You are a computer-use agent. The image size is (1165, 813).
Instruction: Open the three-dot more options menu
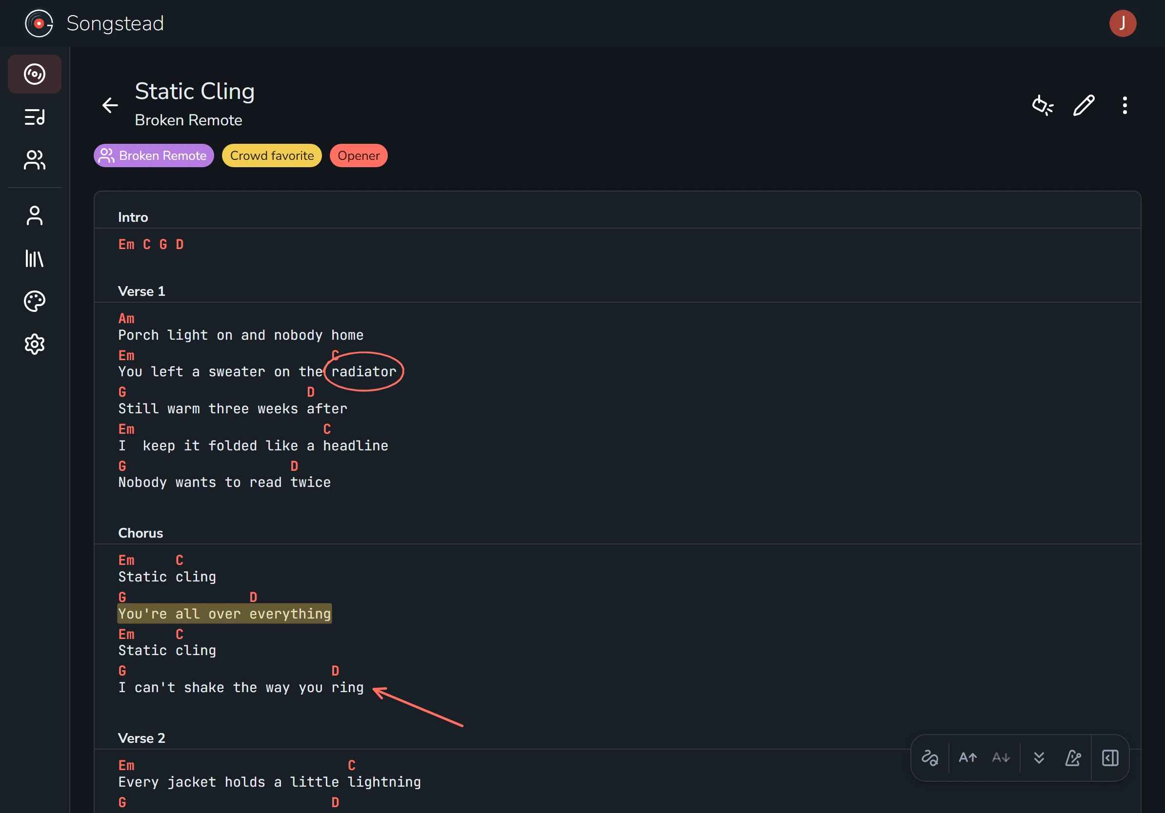click(1125, 105)
